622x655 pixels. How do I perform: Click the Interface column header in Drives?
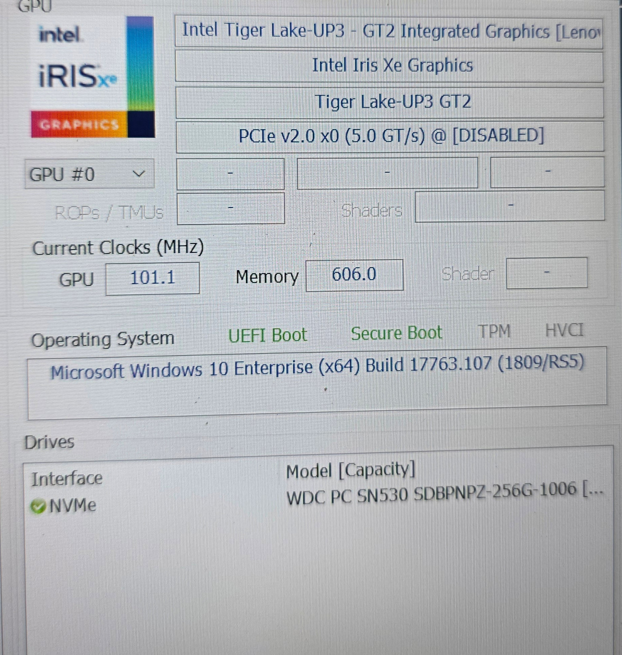click(66, 479)
